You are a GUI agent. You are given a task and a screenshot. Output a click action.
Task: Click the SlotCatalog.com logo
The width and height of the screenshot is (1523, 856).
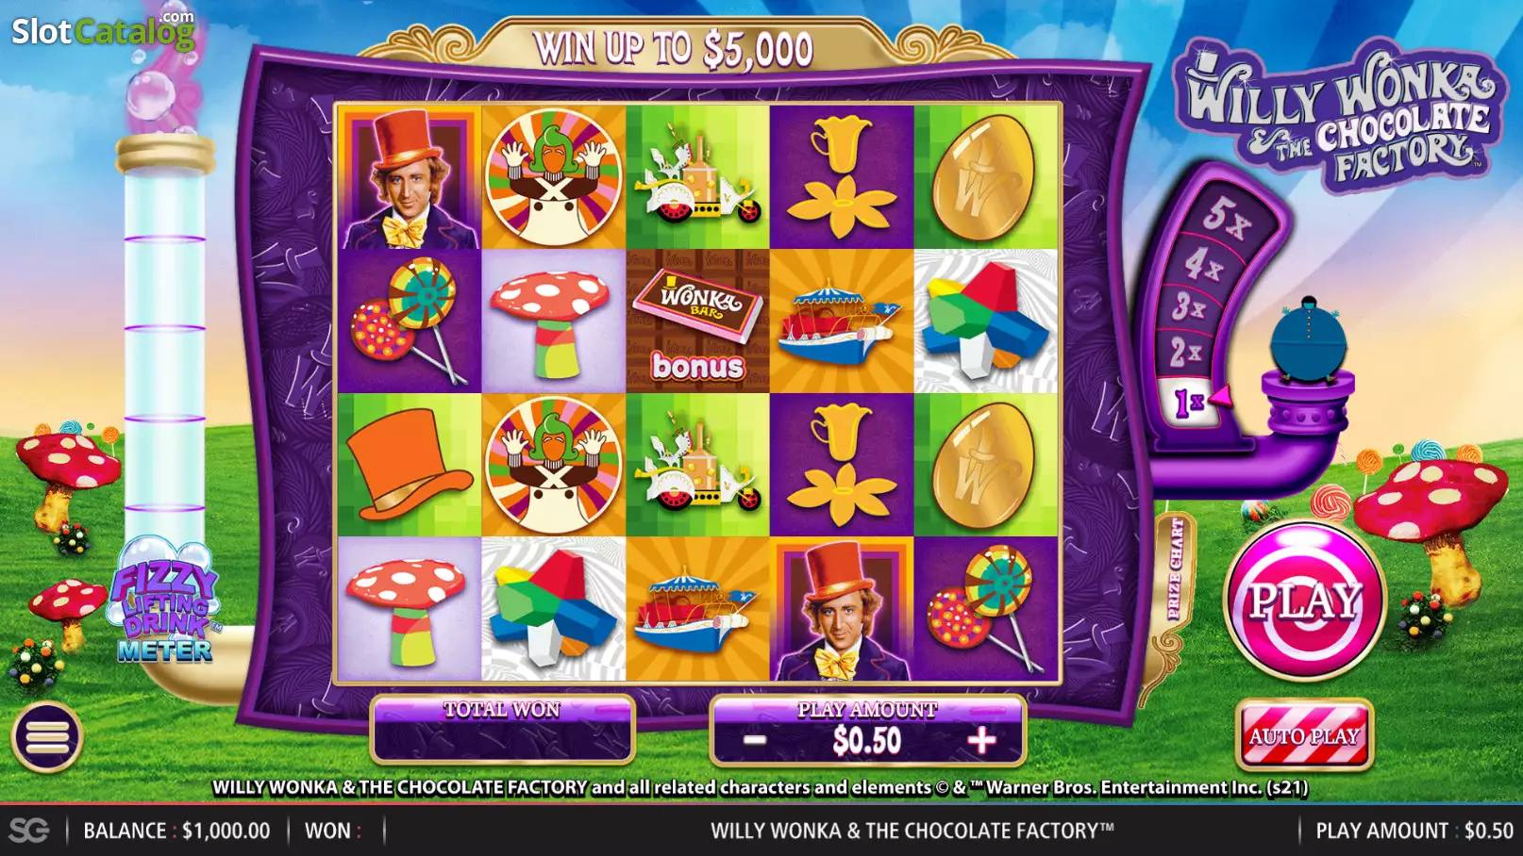coord(103,30)
